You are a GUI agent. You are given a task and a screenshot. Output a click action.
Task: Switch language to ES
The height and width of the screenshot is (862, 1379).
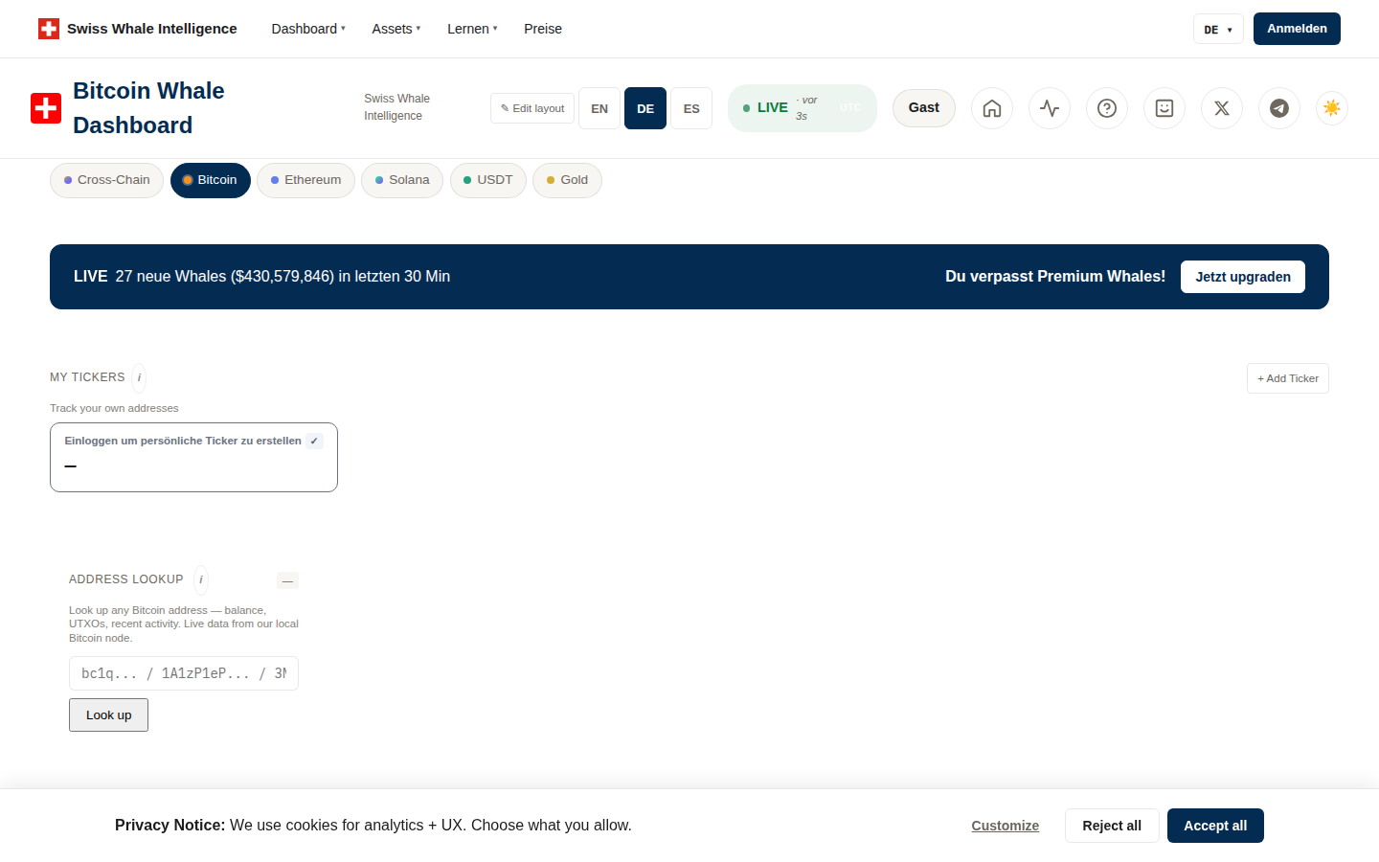pyautogui.click(x=691, y=108)
